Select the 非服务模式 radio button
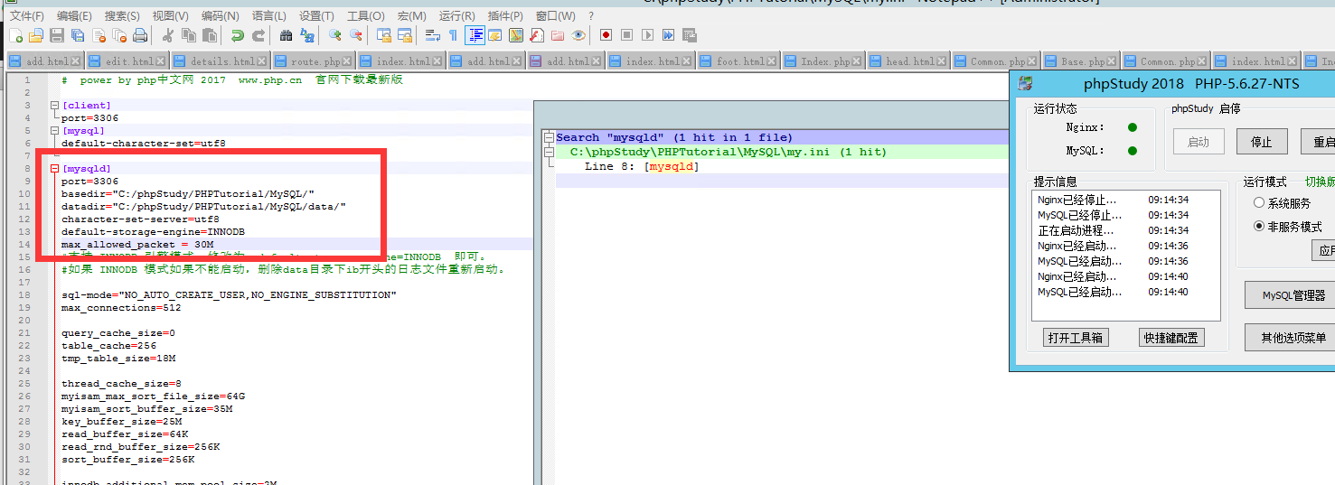 click(x=1259, y=227)
